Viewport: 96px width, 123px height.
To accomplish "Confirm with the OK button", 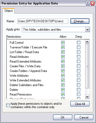I will pyautogui.click(x=63, y=118).
